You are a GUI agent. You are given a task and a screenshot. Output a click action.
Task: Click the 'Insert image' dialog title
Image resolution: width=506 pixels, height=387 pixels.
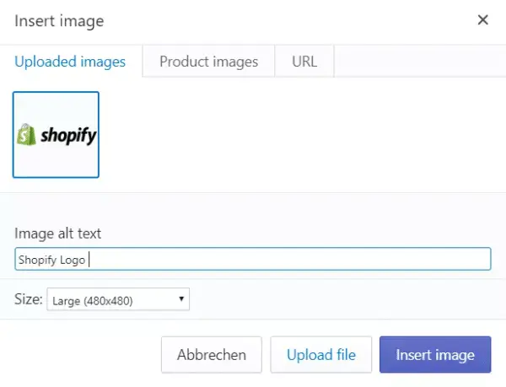click(59, 20)
